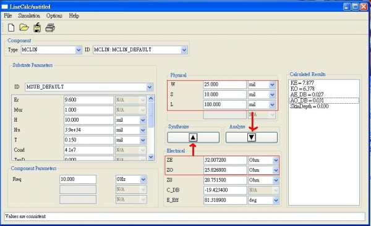
Task: Click the Analyze down-arrow button
Action: pos(252,137)
